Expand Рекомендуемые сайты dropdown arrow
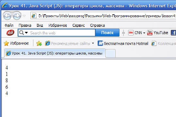 click(x=93, y=43)
